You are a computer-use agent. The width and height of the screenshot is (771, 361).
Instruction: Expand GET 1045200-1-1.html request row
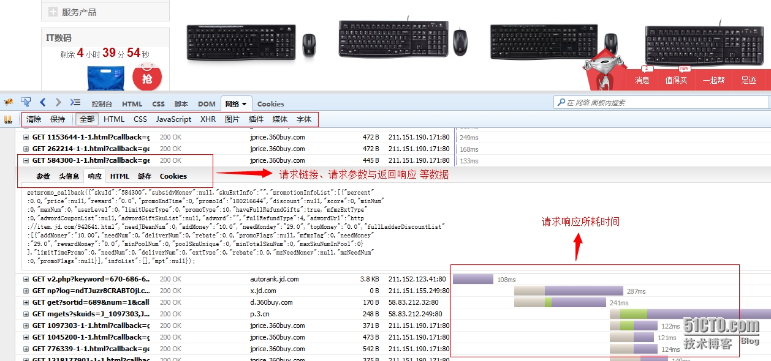click(x=26, y=337)
